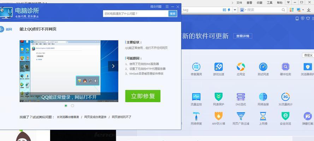Open 安全浏览 tool icon

point(285,116)
